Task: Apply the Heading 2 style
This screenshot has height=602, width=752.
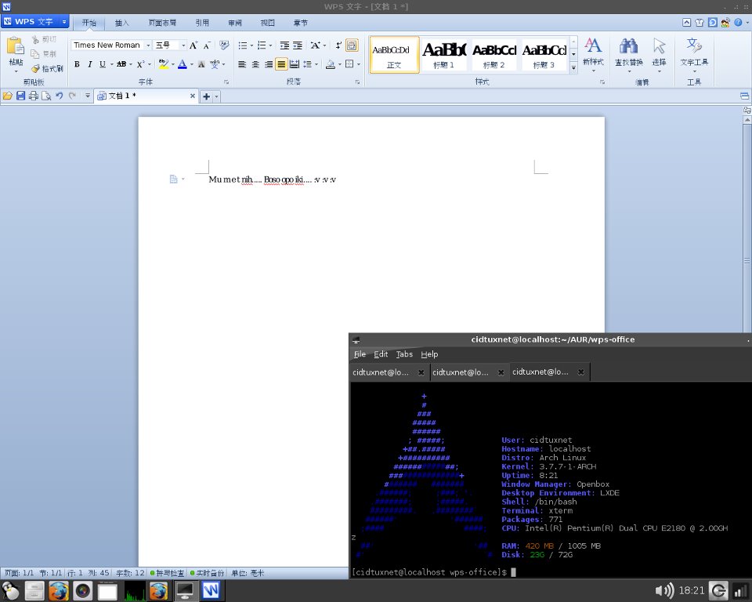Action: (494, 55)
